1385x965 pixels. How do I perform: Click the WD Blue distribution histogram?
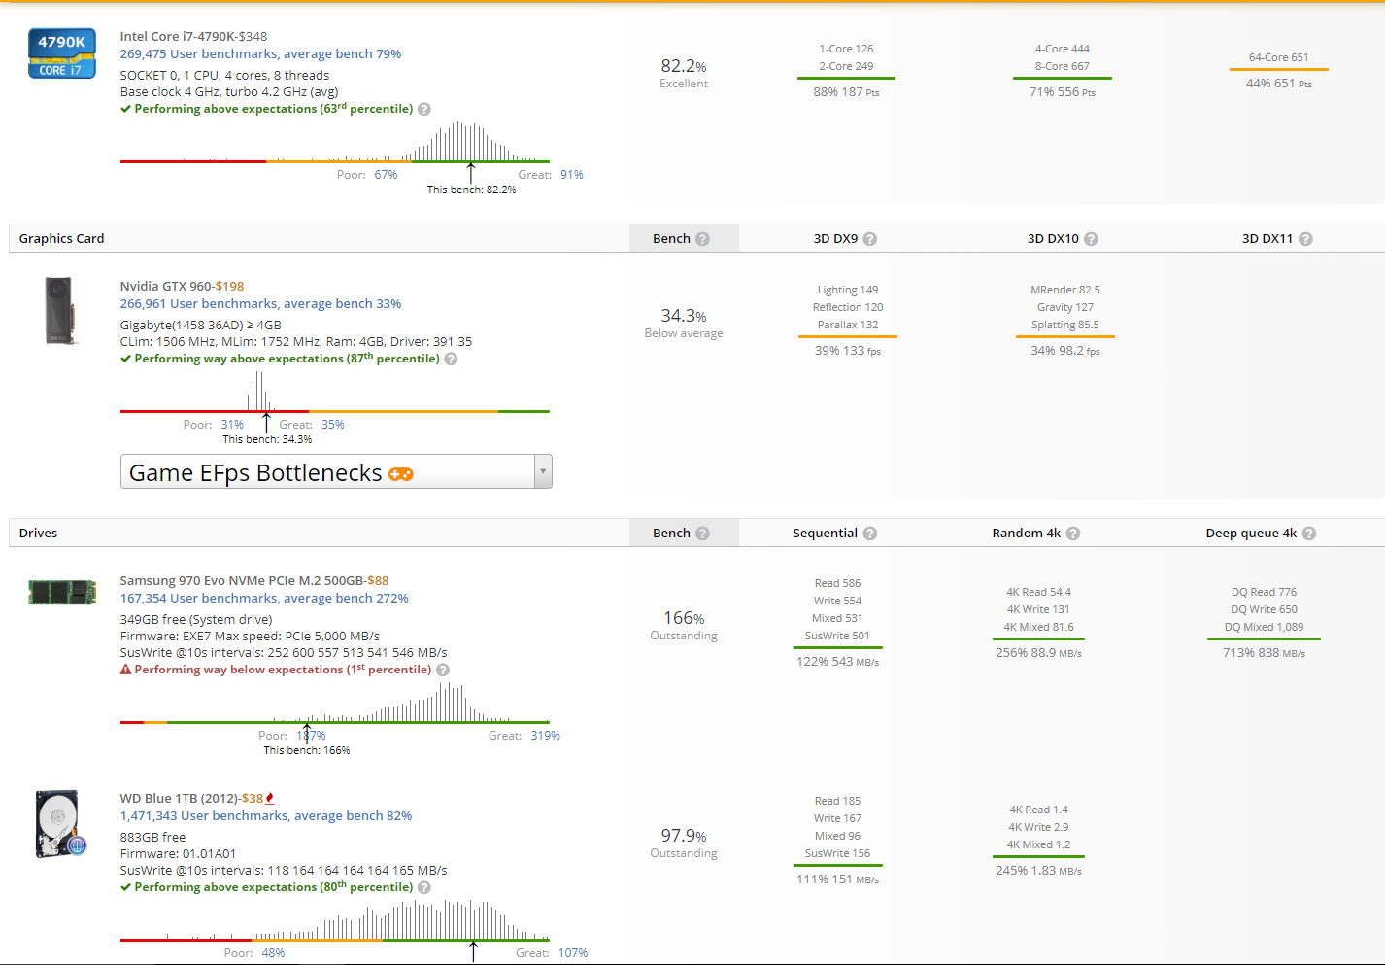click(335, 920)
